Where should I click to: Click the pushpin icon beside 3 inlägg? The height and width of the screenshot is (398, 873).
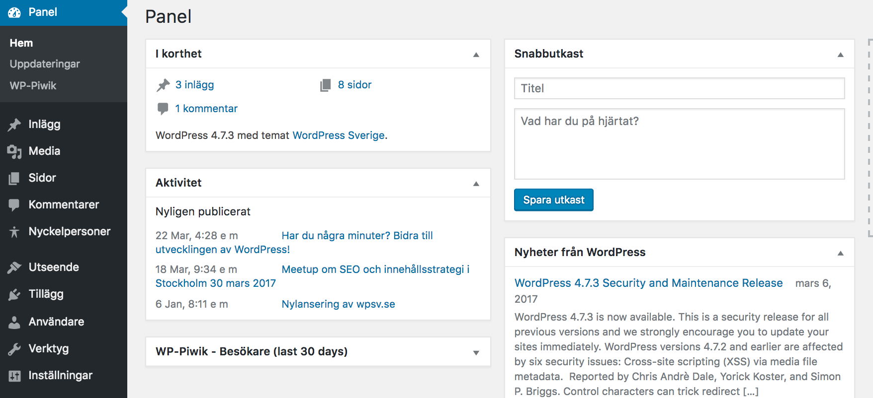click(x=163, y=85)
